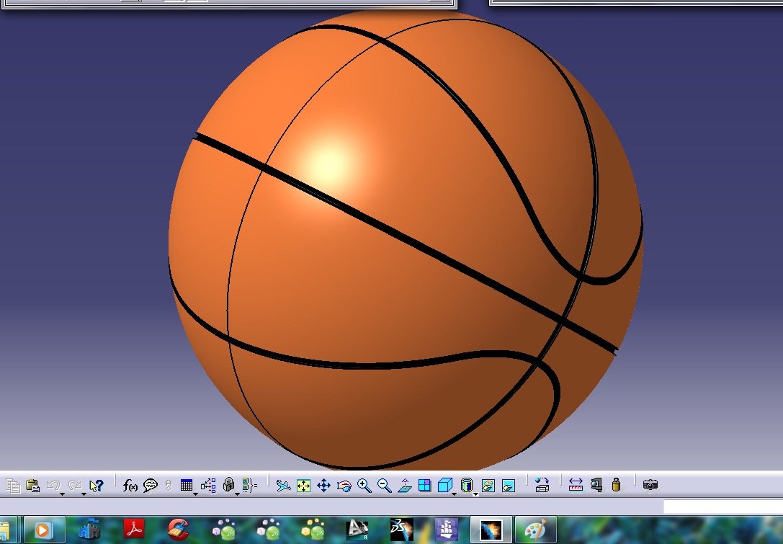Select the Measure Item caliper tool
This screenshot has width=783, height=544.
pos(596,485)
